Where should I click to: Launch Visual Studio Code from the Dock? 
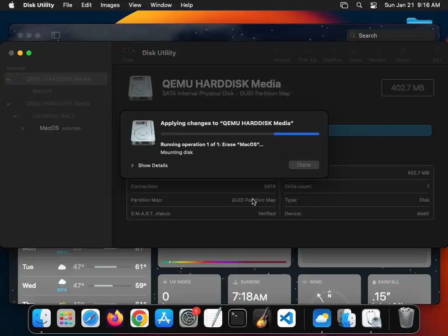coord(287,318)
